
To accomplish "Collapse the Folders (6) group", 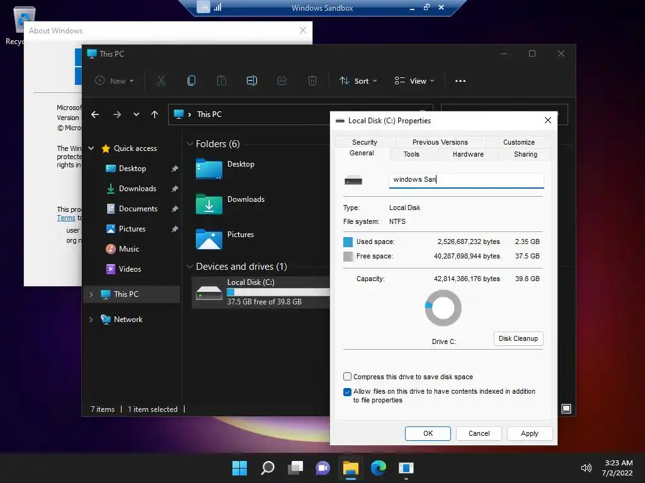I will coord(190,144).
